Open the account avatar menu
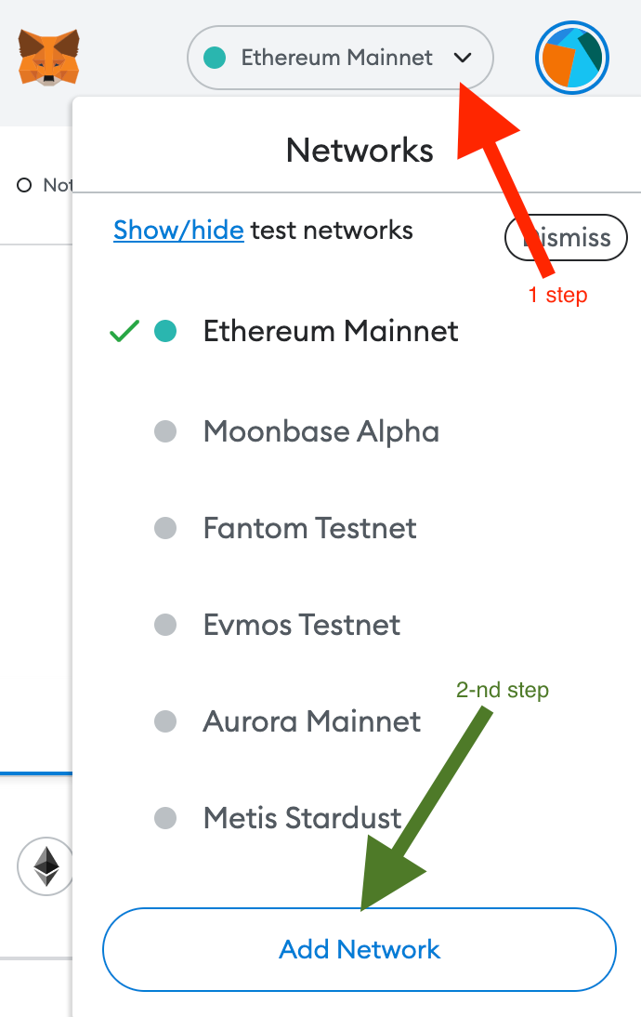 (x=571, y=59)
